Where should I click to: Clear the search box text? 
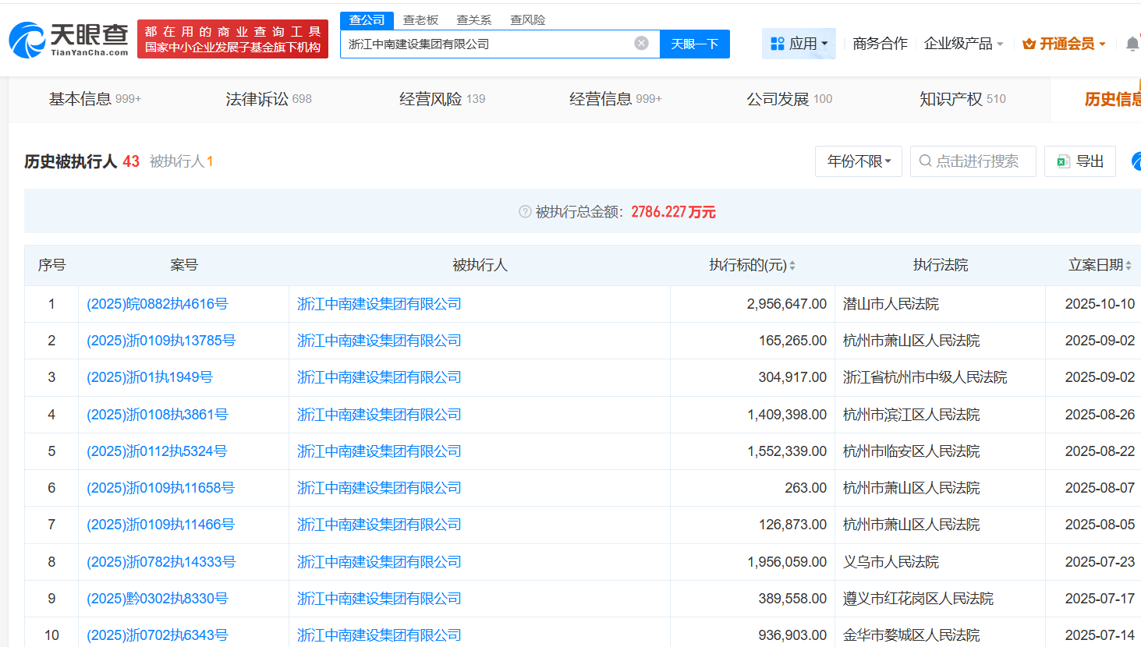point(641,44)
